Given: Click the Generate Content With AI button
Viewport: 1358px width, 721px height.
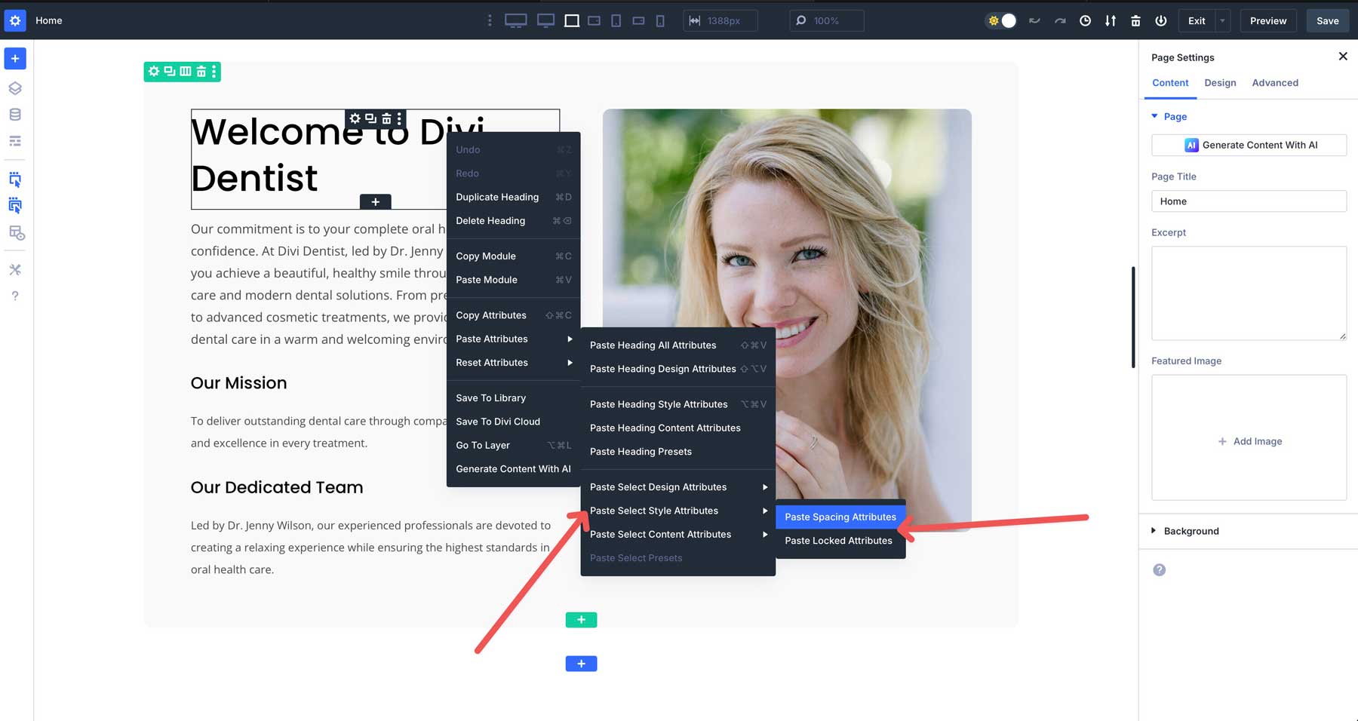Looking at the screenshot, I should (x=1249, y=145).
